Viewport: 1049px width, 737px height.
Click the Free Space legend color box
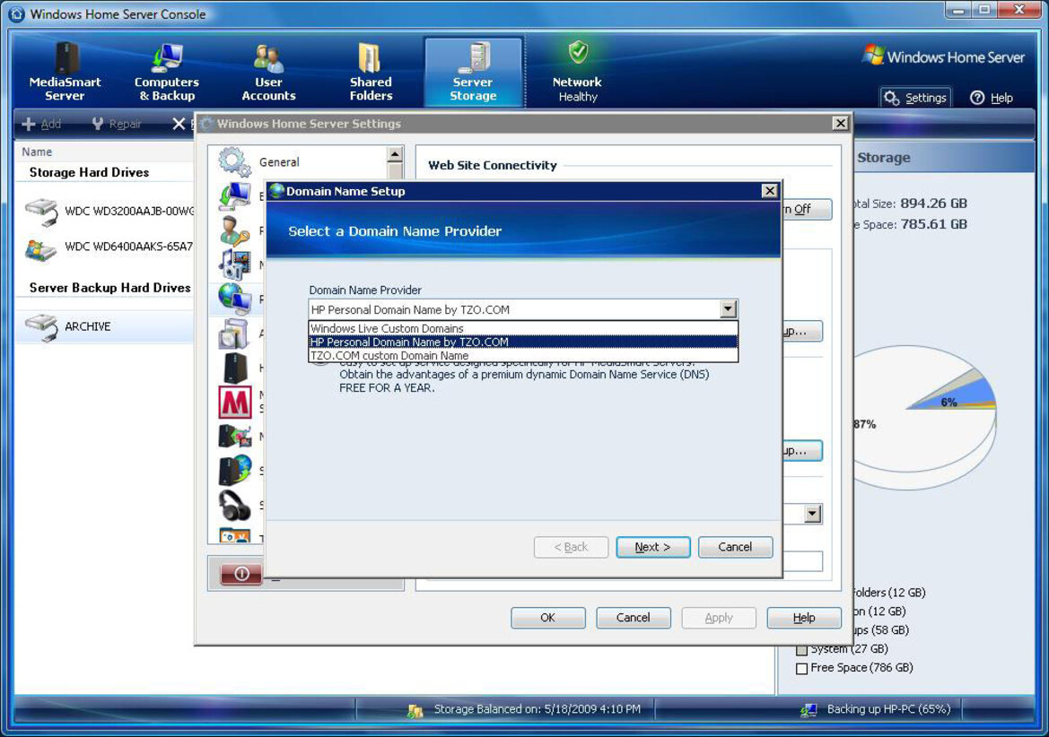[x=801, y=669]
